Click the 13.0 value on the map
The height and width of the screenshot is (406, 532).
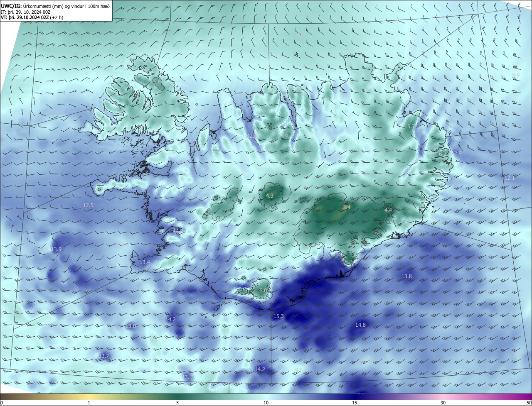(x=131, y=326)
